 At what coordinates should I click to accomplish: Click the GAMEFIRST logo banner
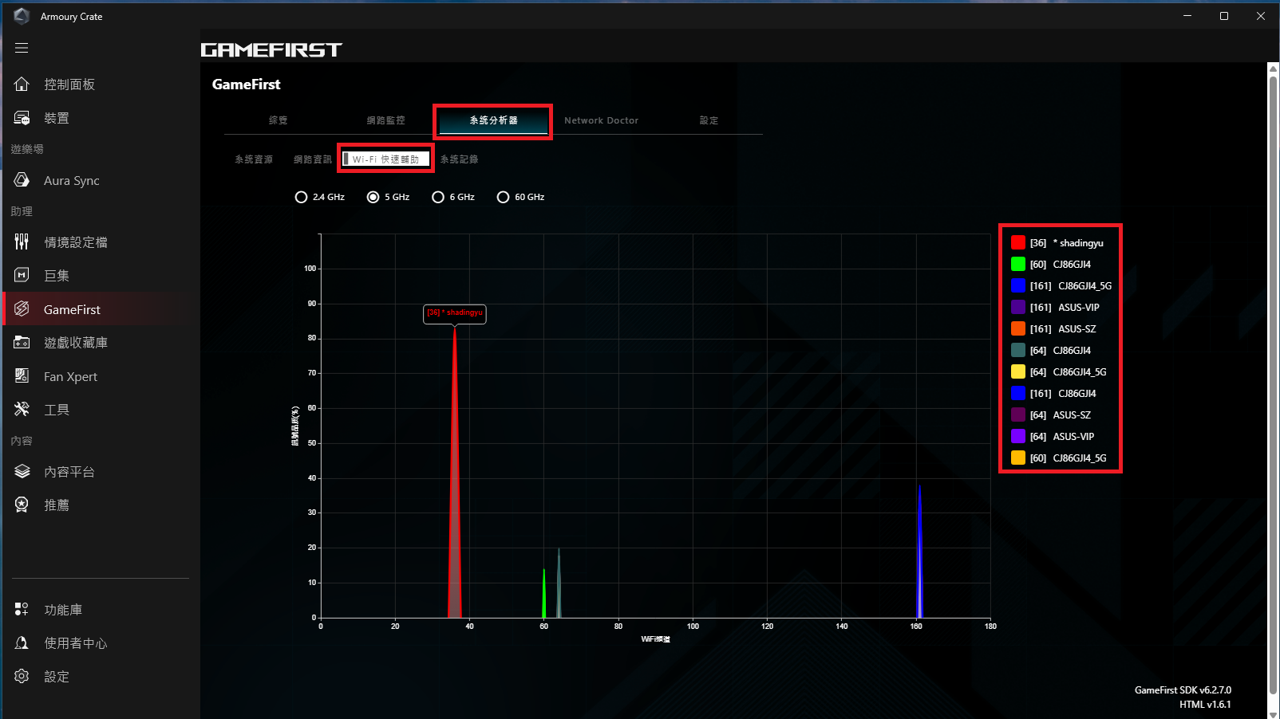pyautogui.click(x=271, y=49)
